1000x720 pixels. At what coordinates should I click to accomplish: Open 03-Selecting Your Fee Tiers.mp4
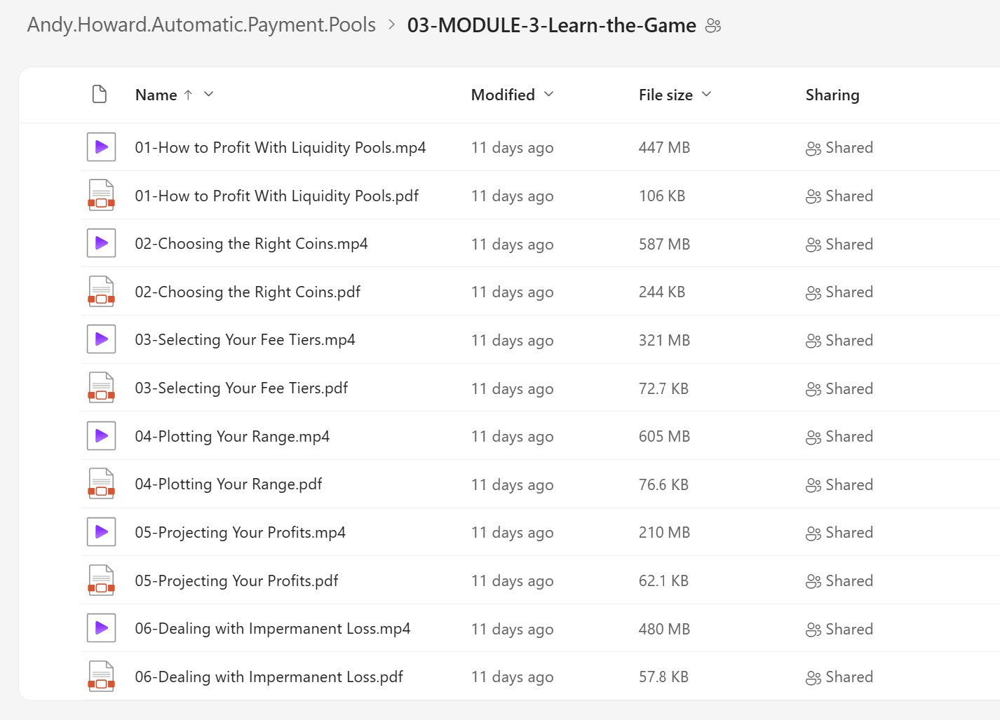245,340
